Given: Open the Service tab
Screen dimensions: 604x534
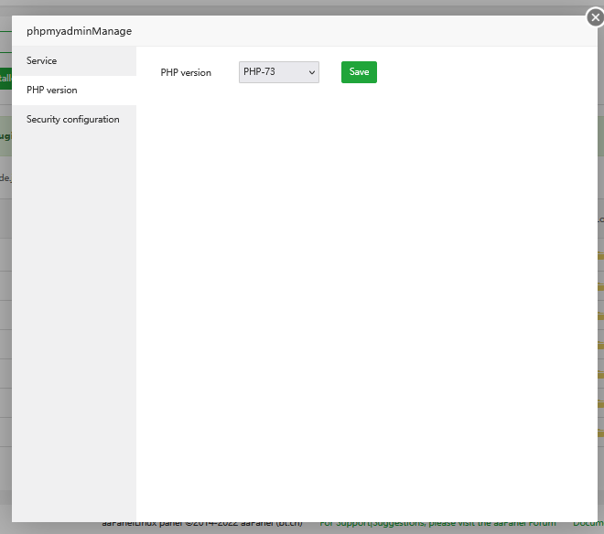Looking at the screenshot, I should 74,61.
